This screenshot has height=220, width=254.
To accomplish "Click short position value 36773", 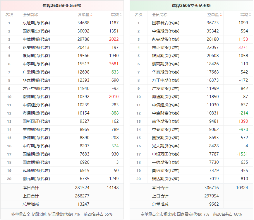I will coord(213,23).
